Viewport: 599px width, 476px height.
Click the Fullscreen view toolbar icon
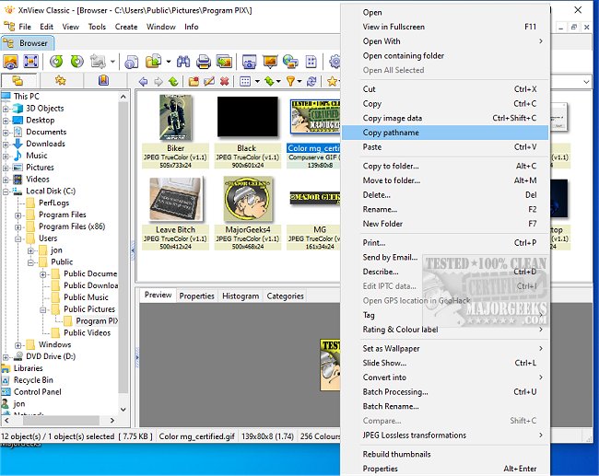coord(30,62)
